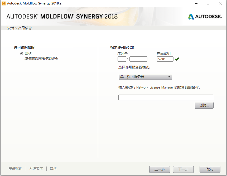Viewport: 227px width, 176px height.
Task: Close the Moldflow Synergy installer window
Action: [220, 3]
